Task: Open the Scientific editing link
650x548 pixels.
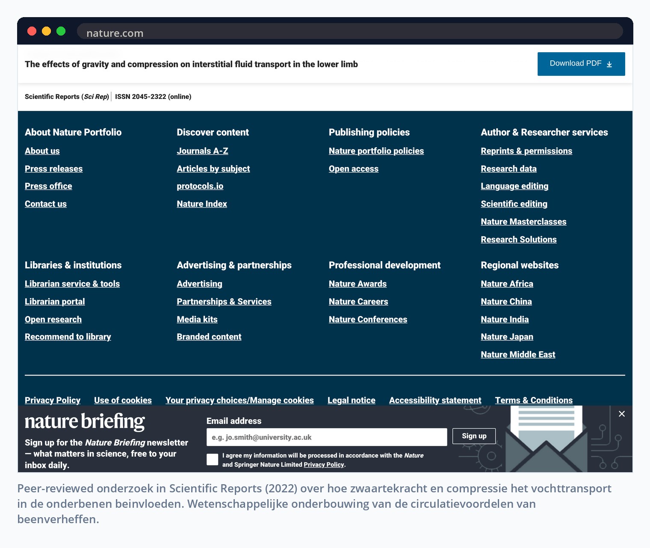Action: coord(514,204)
